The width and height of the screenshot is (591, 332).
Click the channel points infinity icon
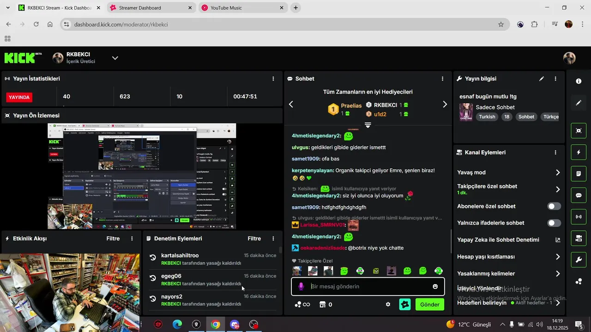coord(302,304)
